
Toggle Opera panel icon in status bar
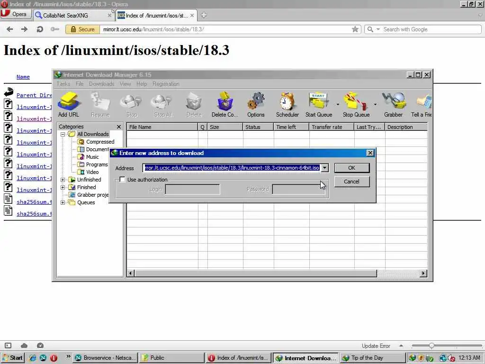tap(8, 346)
